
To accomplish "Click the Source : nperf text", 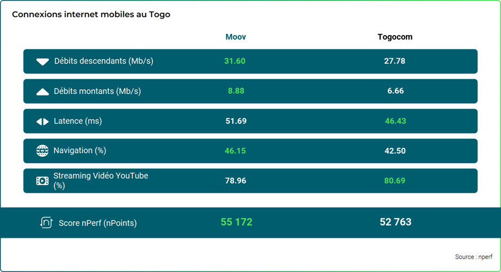I will (473, 257).
